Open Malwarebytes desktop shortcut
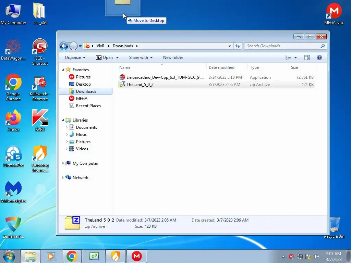The image size is (351, 263). 13,192
